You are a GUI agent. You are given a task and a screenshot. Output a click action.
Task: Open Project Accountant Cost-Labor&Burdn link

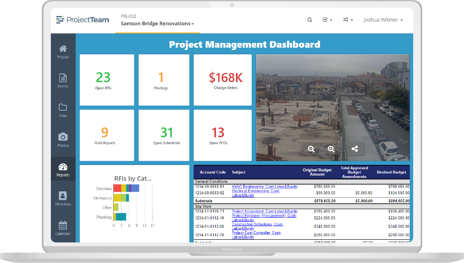tap(264, 211)
